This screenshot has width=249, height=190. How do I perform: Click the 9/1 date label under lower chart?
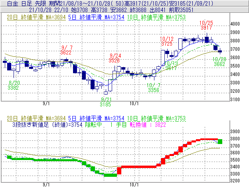click(x=46, y=185)
